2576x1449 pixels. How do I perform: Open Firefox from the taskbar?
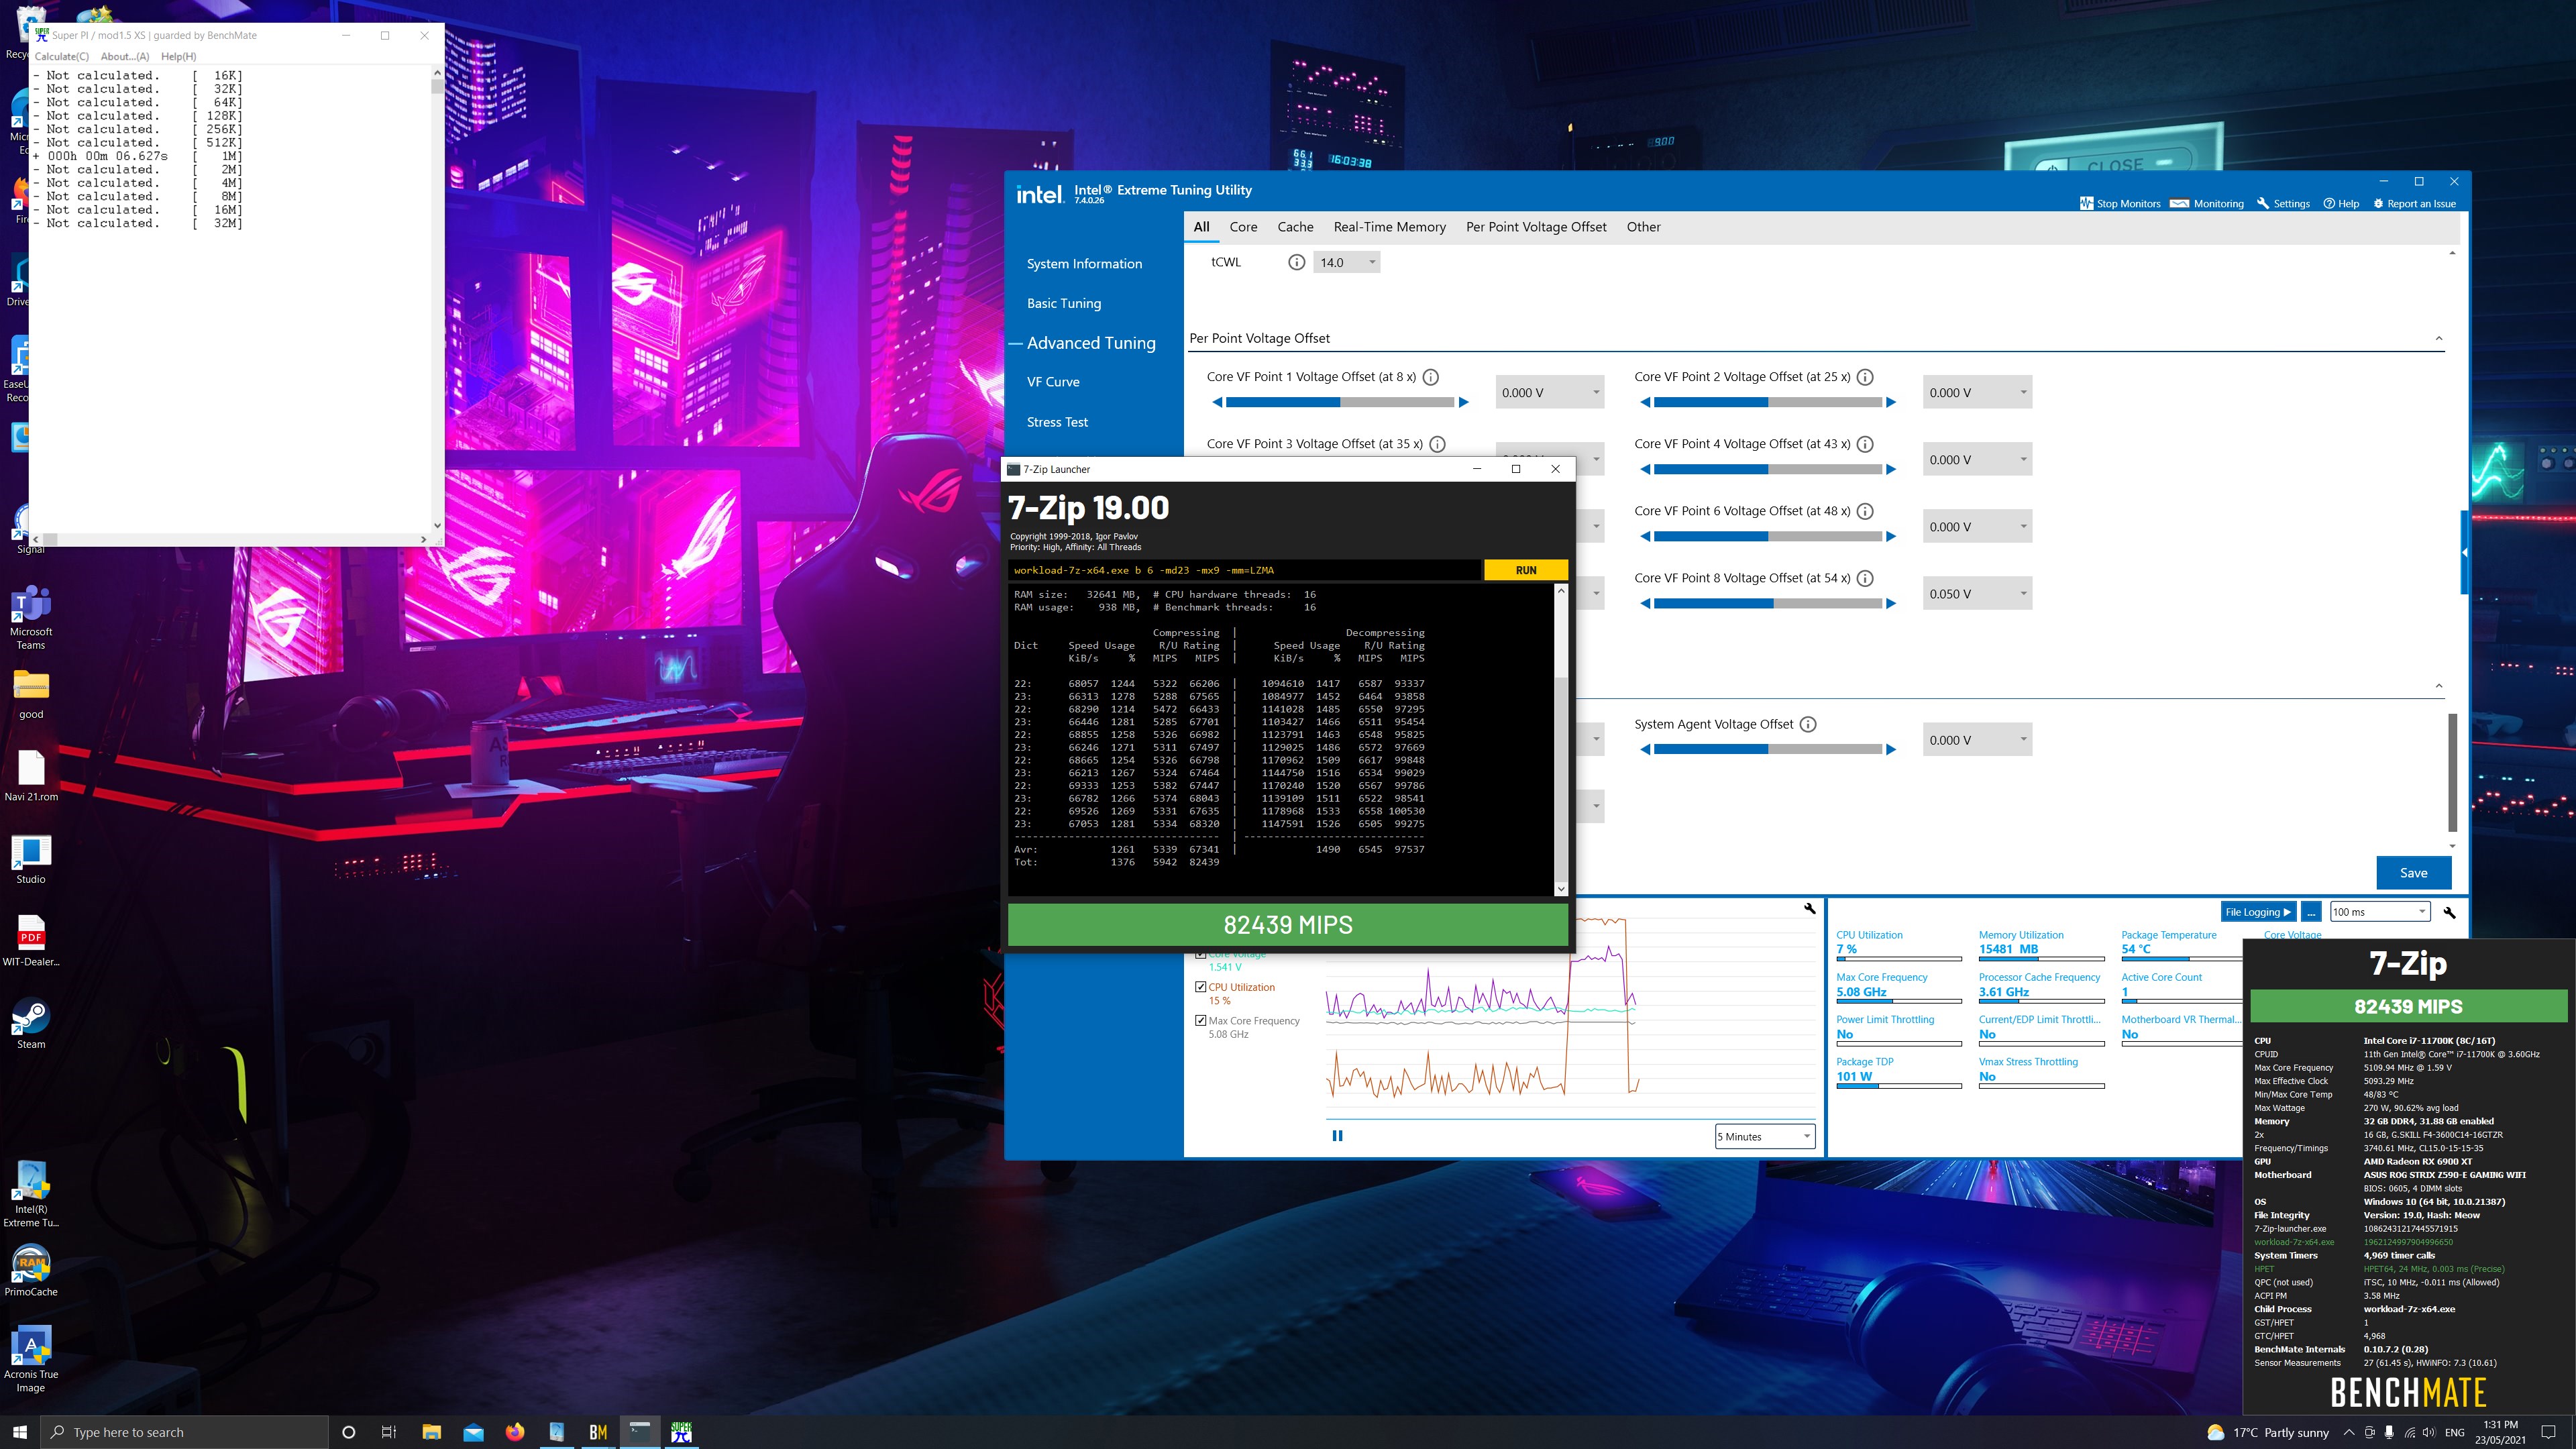[515, 1432]
